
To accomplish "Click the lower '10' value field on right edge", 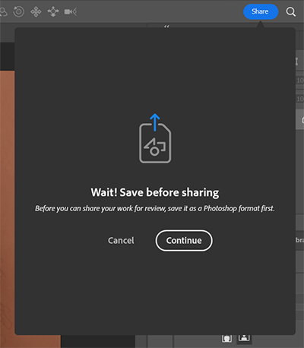I will 299,99.
